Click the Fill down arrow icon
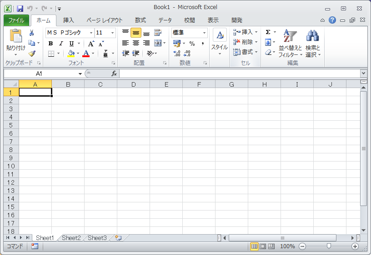This screenshot has height=255, width=371. [x=268, y=43]
